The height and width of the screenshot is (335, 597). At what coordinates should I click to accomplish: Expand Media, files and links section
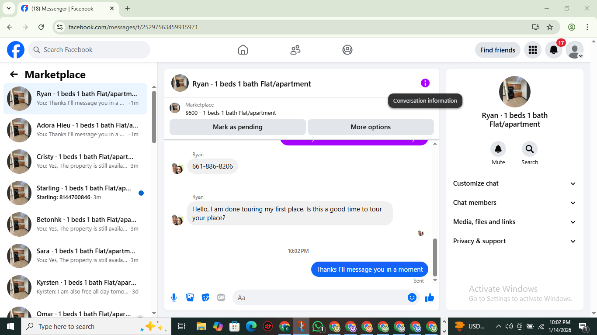[514, 222]
